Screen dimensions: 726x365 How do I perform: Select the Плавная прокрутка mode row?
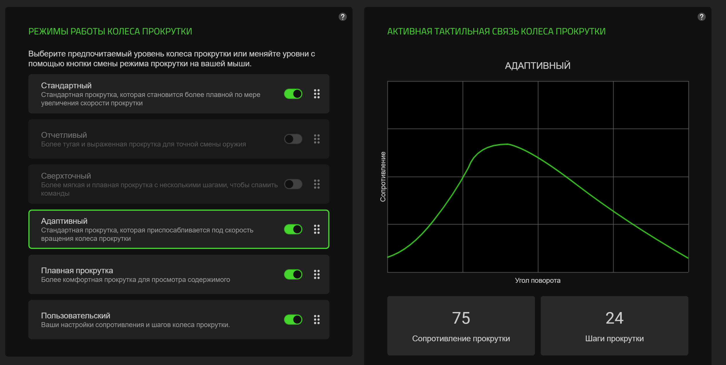coord(179,274)
